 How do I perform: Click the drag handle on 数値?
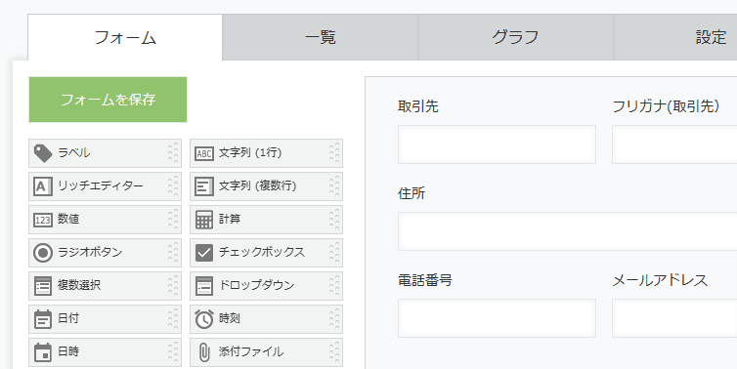(173, 220)
